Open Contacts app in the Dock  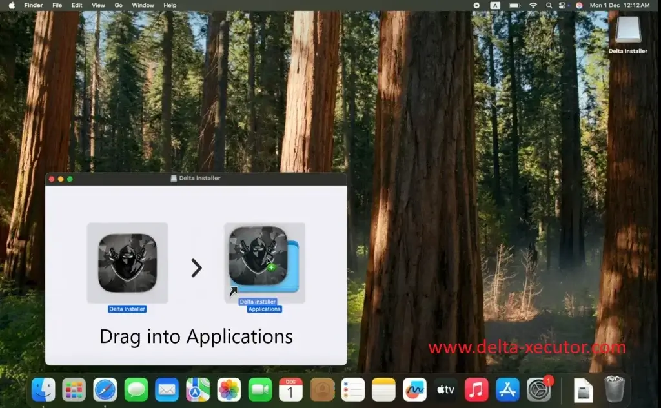point(322,389)
